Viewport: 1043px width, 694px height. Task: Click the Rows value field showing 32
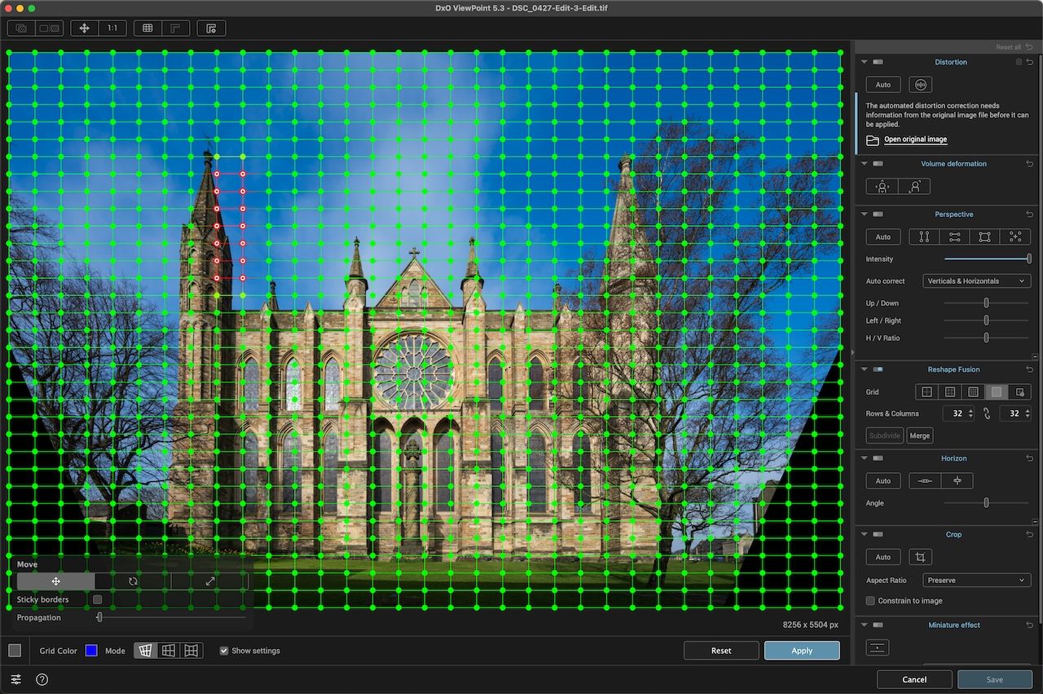click(958, 413)
